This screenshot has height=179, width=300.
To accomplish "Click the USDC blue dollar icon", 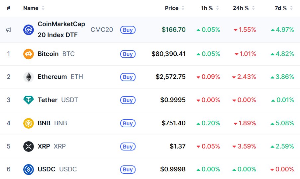I will (29, 169).
